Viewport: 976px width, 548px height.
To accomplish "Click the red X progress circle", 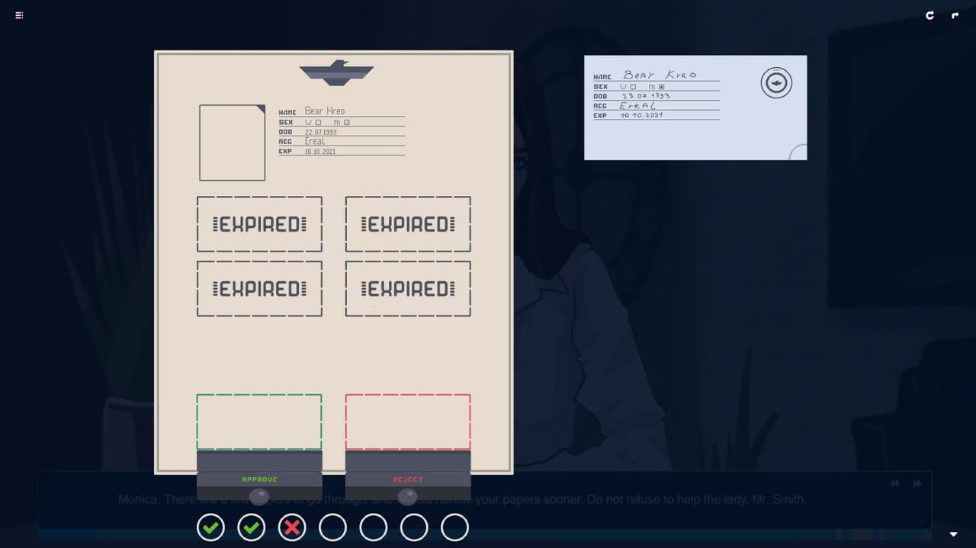I will [292, 527].
